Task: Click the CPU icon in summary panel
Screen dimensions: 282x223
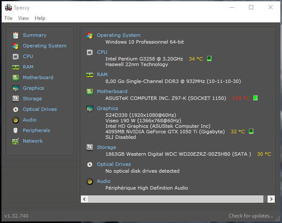Action: click(x=90, y=52)
